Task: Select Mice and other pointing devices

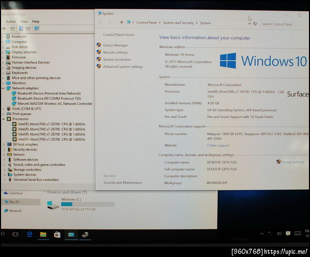Action: 36,78
